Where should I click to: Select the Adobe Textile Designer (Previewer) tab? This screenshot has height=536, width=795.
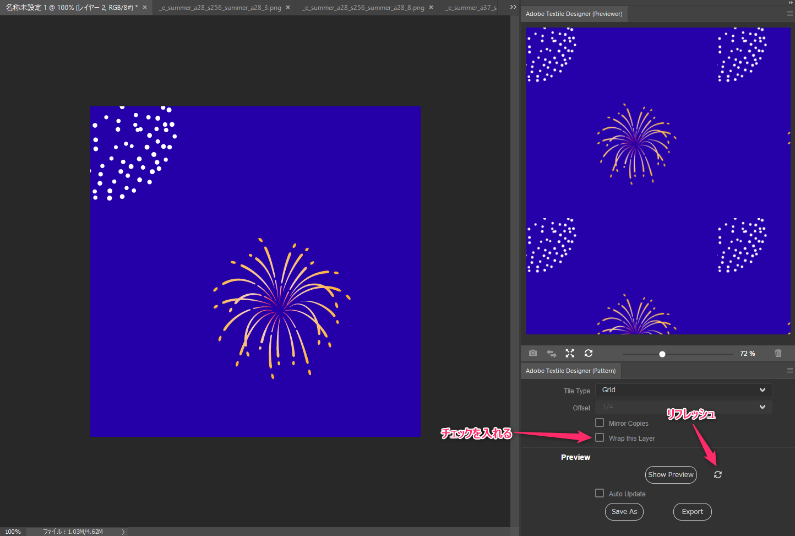tap(573, 13)
